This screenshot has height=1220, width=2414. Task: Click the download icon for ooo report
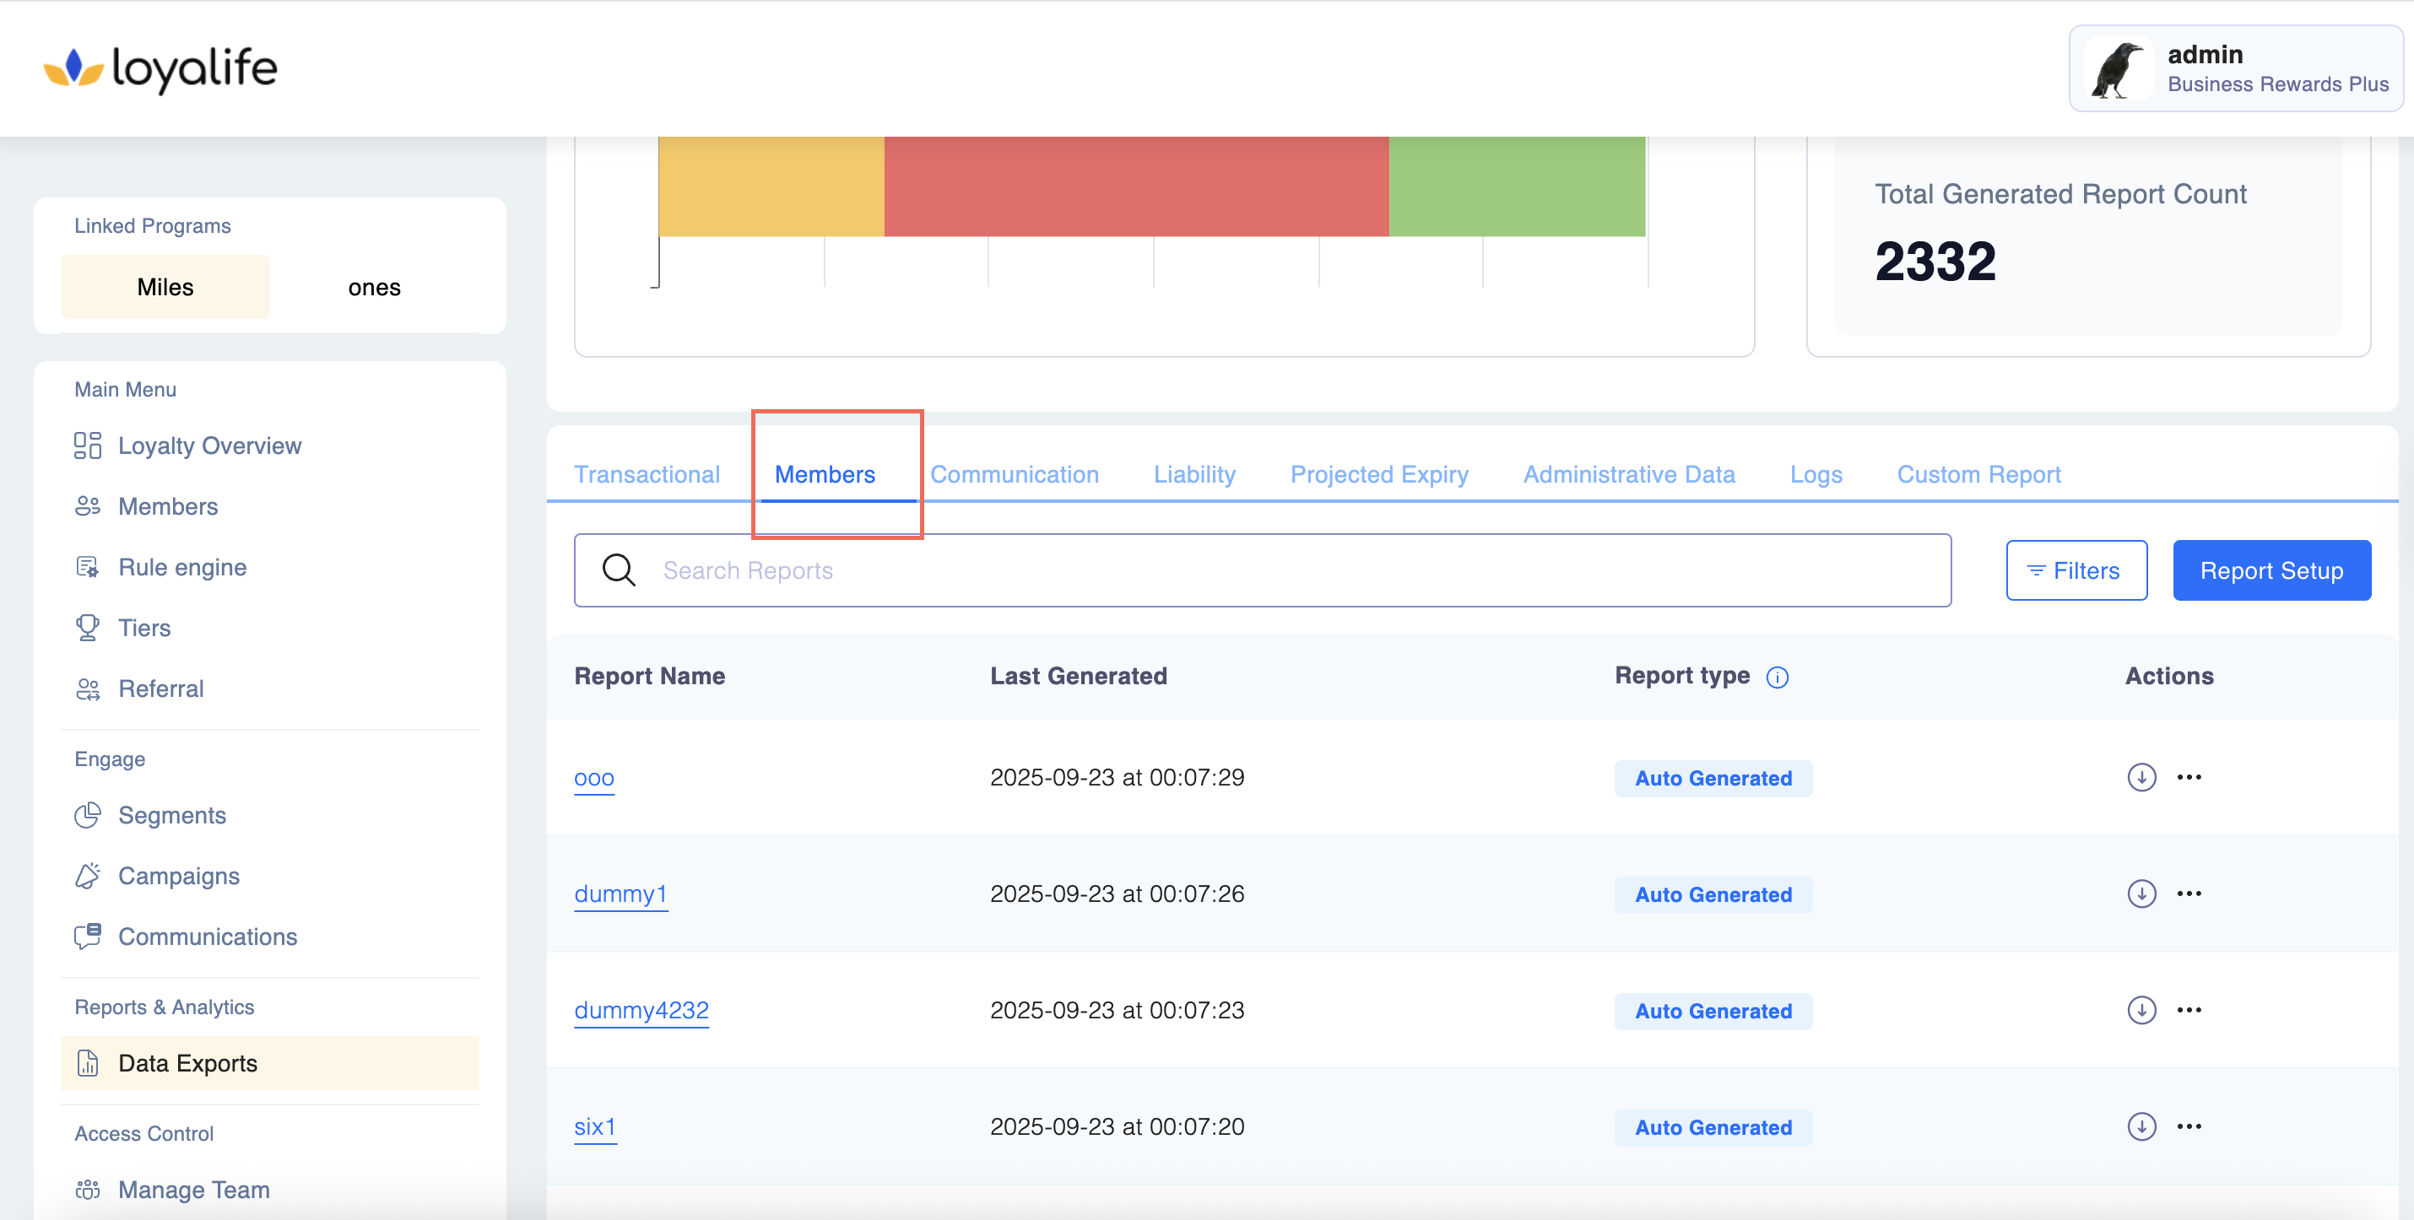2141,777
